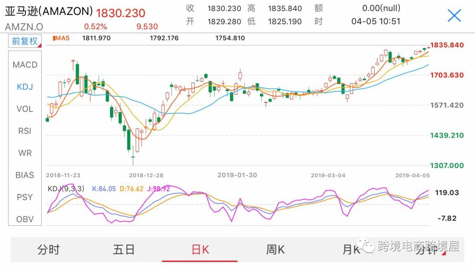Tap the 2019-01-30 date marker
Image resolution: width=475 pixels, height=267 pixels.
tap(237, 175)
